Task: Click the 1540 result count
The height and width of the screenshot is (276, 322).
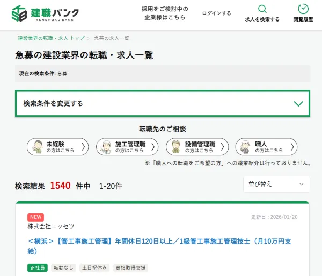Action: (60, 186)
